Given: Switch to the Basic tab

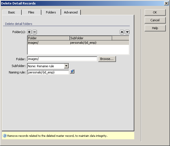Looking at the screenshot, I should click(x=12, y=12).
